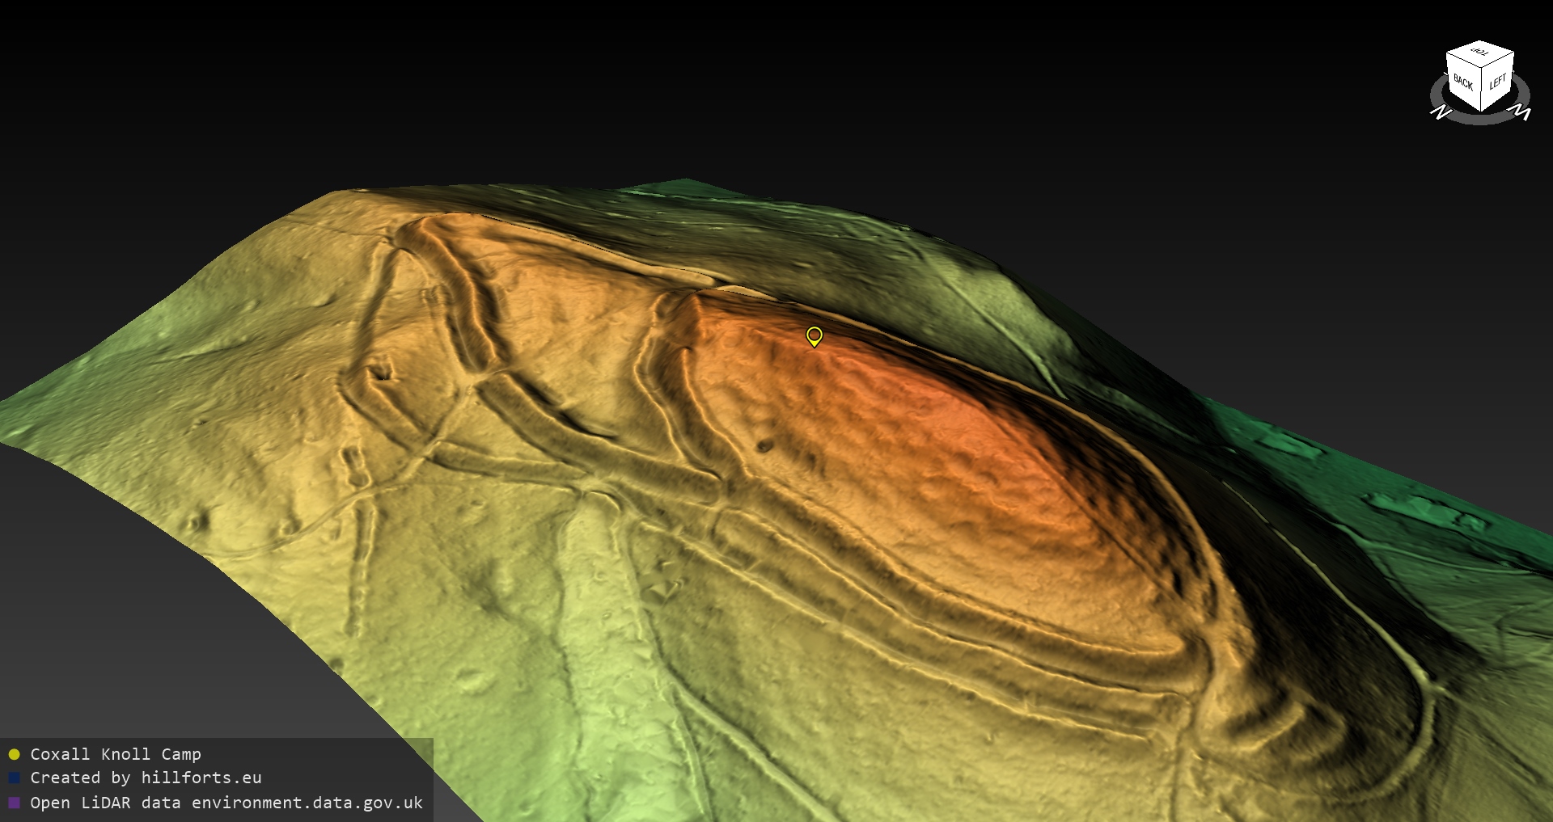Click the yellow dot in the legend
Viewport: 1553px width, 822px height.
pos(14,755)
